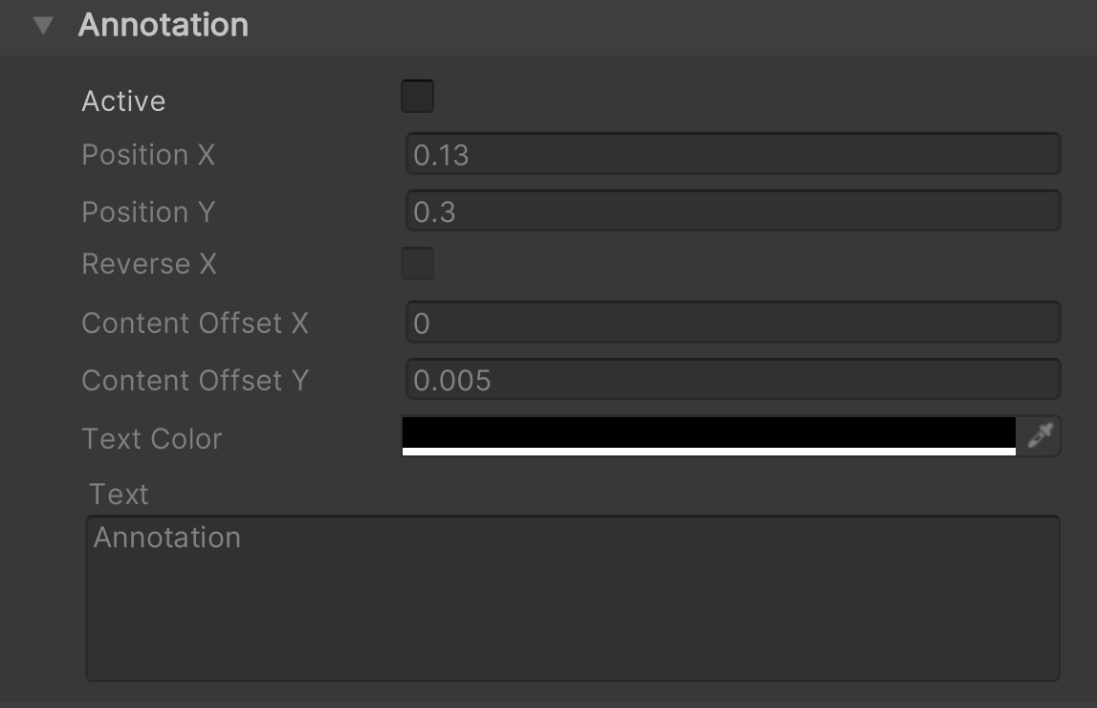Collapse the Annotation section foldout arrow

click(43, 26)
